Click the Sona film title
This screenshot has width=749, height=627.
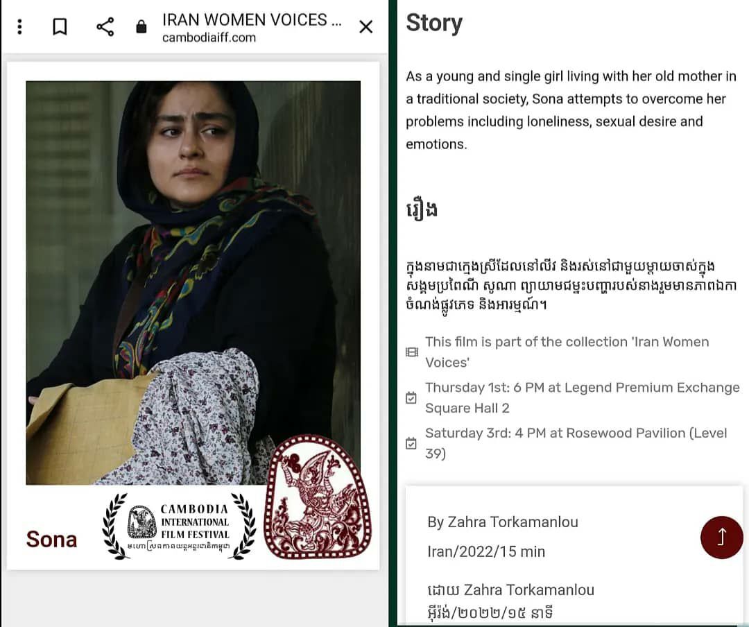click(51, 539)
